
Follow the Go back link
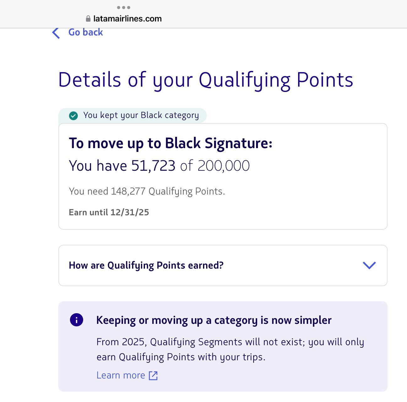pos(85,32)
